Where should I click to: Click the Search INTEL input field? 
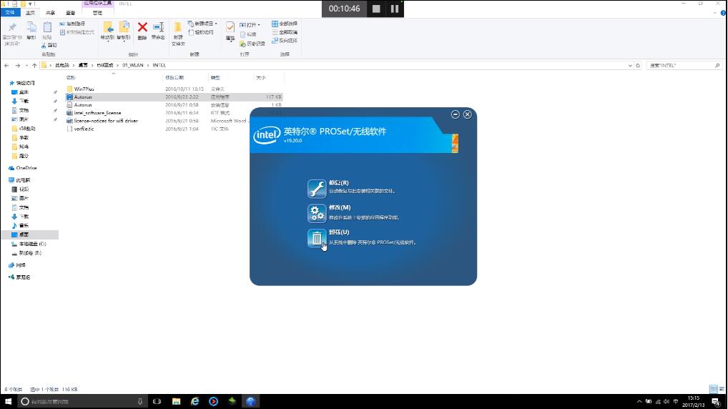[x=684, y=66]
